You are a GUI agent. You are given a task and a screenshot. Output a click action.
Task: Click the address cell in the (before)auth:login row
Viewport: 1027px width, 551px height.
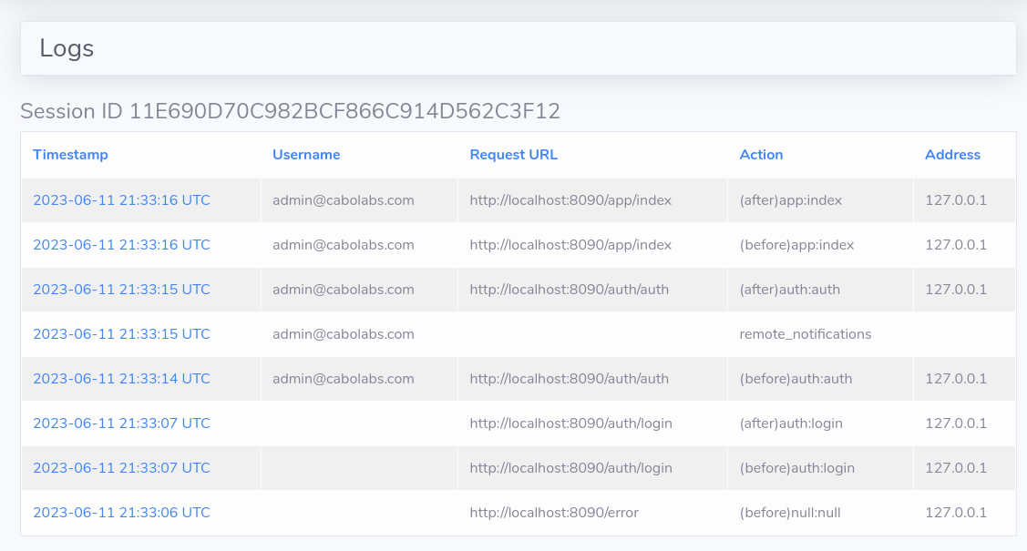956,468
